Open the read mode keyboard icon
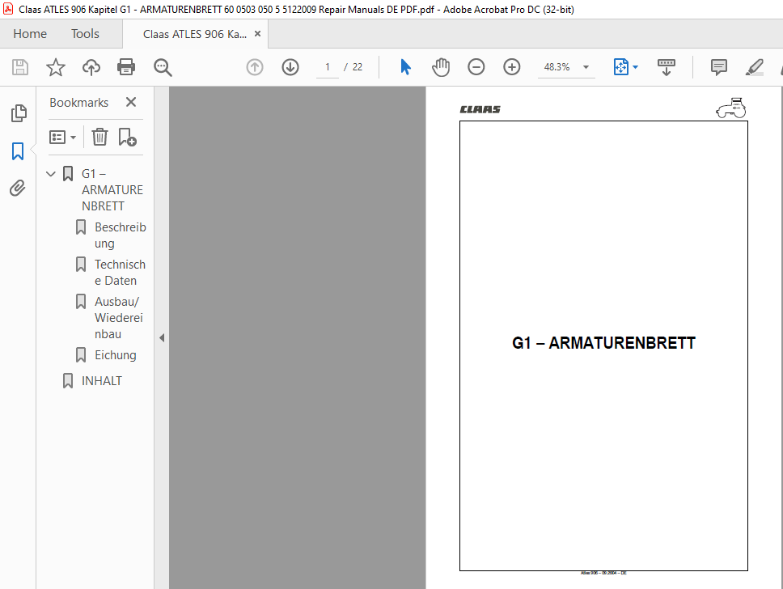The height and width of the screenshot is (589, 783). (x=667, y=67)
